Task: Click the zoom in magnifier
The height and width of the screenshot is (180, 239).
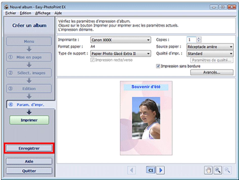Action: point(218,170)
